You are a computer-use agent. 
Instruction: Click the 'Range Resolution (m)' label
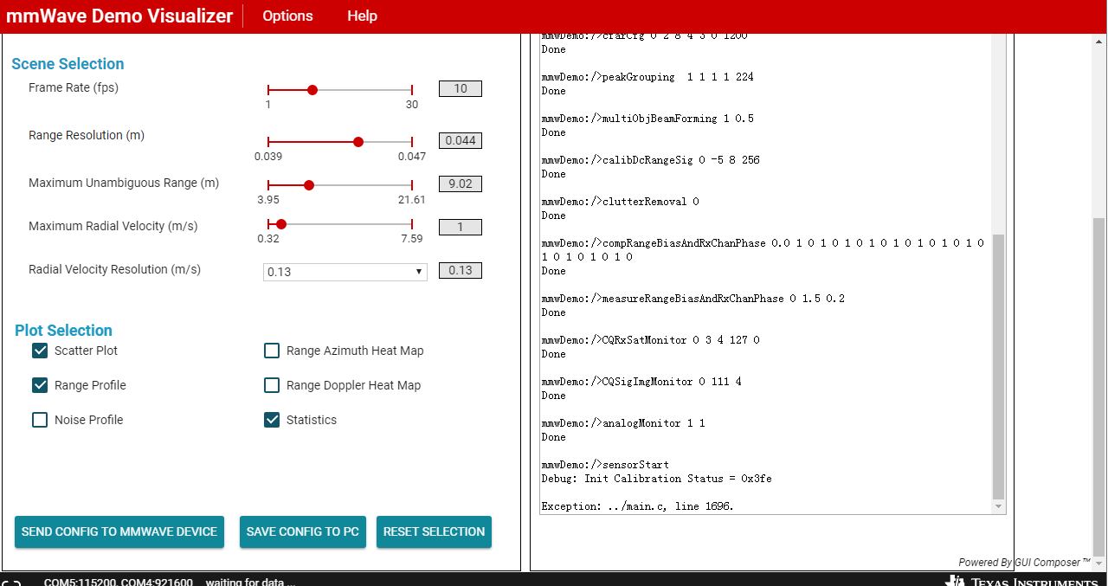(x=87, y=135)
